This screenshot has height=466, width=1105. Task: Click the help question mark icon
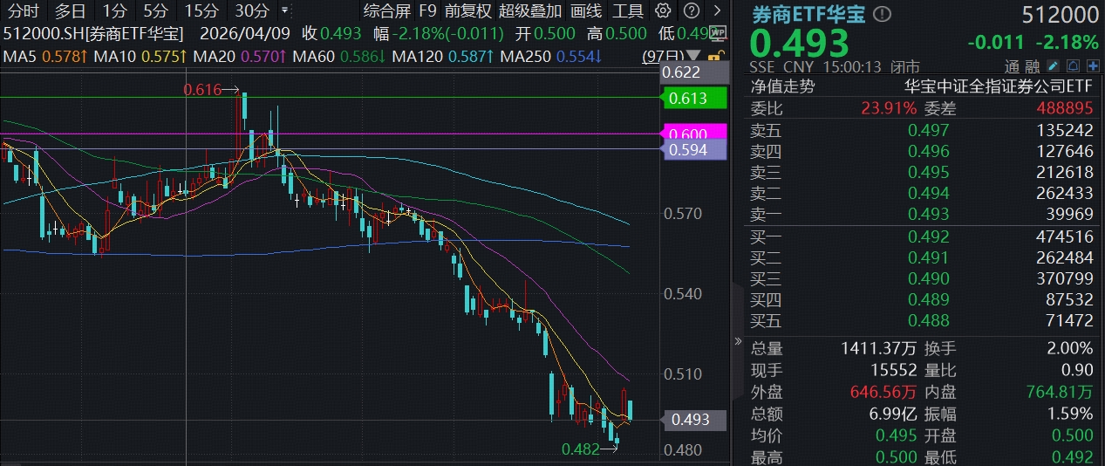click(690, 11)
